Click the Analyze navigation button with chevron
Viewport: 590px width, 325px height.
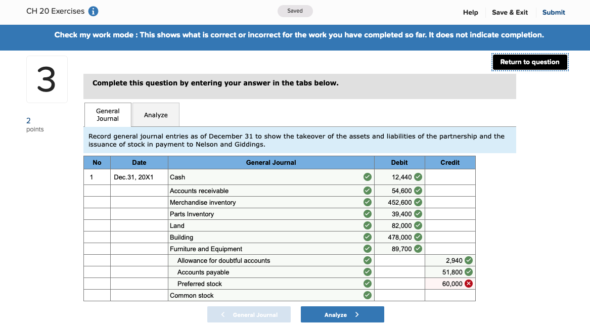(x=342, y=314)
